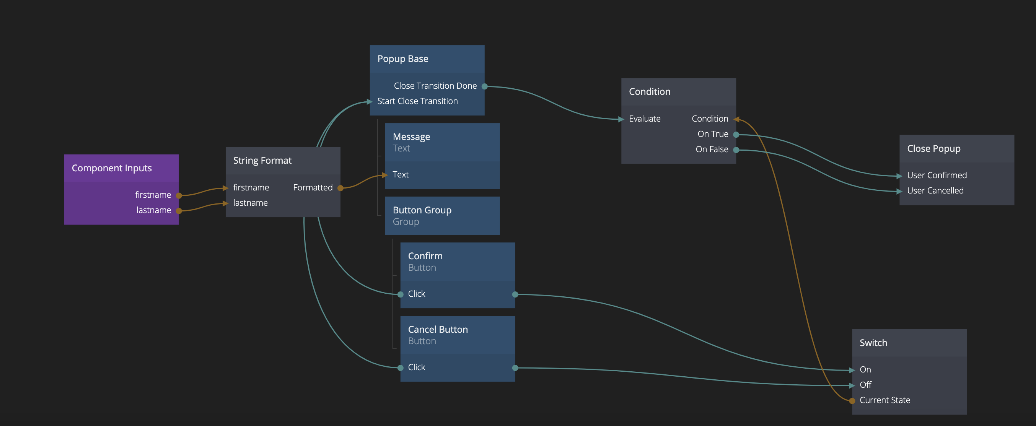1036x426 pixels.
Task: Click the Formatted output port dot
Action: point(340,188)
